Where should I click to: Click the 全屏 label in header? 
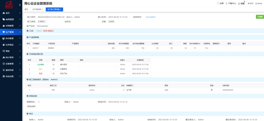[x=222, y=3]
